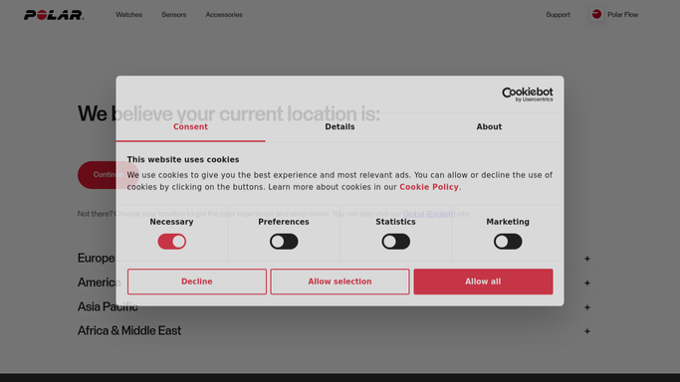Click the Polar Flow round icon
Viewport: 680px width, 382px height.
(596, 14)
